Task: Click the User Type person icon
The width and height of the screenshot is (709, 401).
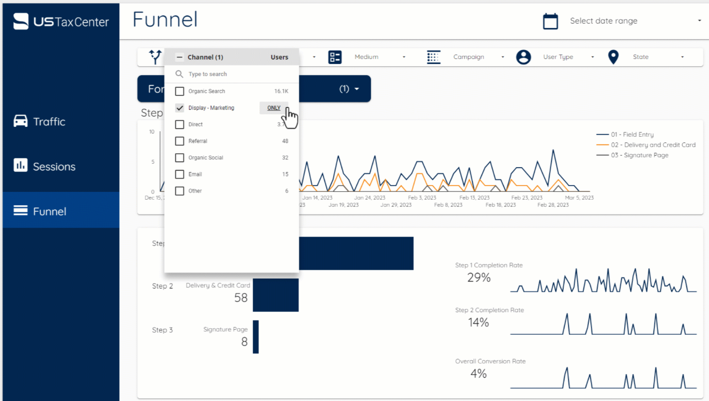Action: point(523,57)
